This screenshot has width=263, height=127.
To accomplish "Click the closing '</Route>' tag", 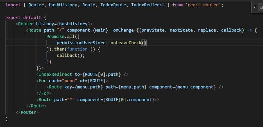I will coord(36,106).
